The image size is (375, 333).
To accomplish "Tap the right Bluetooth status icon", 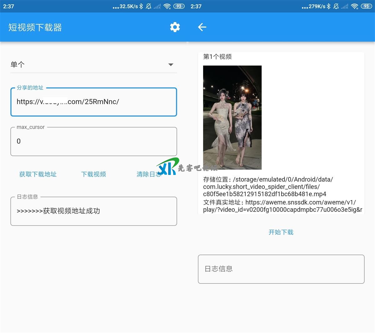I will point(329,6).
